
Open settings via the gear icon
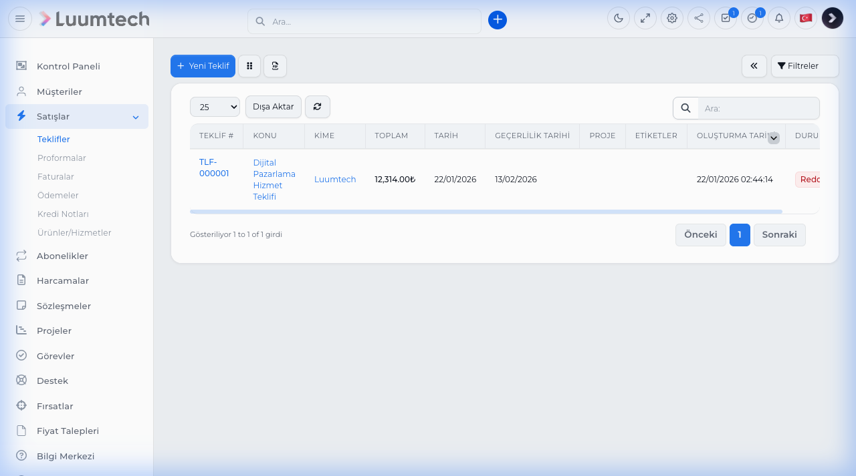(x=672, y=18)
